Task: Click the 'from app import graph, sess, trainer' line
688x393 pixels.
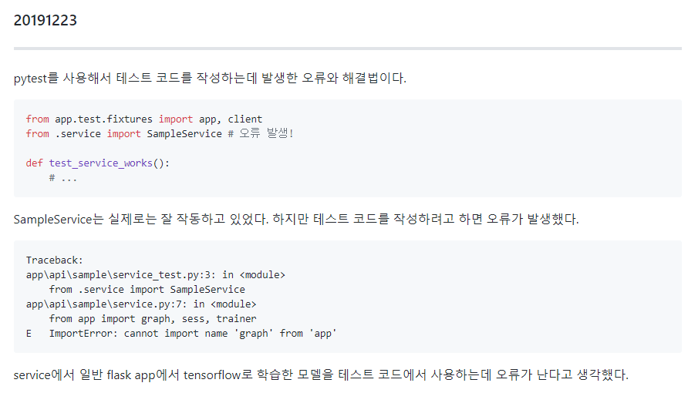Action: click(x=153, y=319)
